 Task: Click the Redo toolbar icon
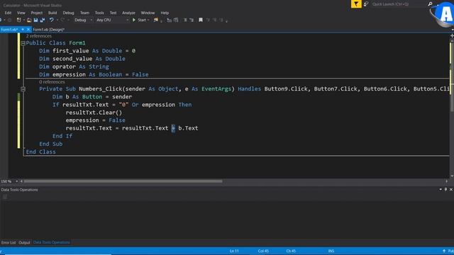pyautogui.click(x=62, y=20)
